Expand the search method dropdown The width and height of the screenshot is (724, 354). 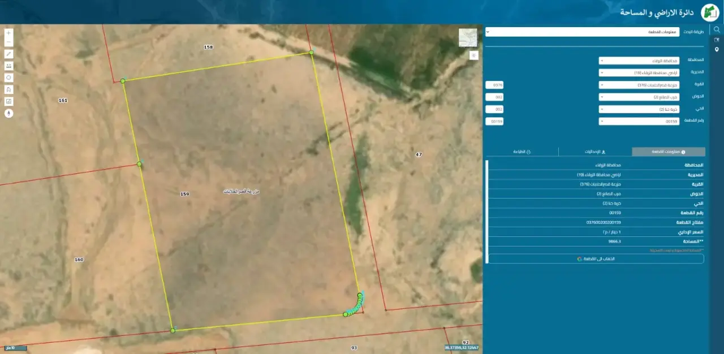click(582, 32)
